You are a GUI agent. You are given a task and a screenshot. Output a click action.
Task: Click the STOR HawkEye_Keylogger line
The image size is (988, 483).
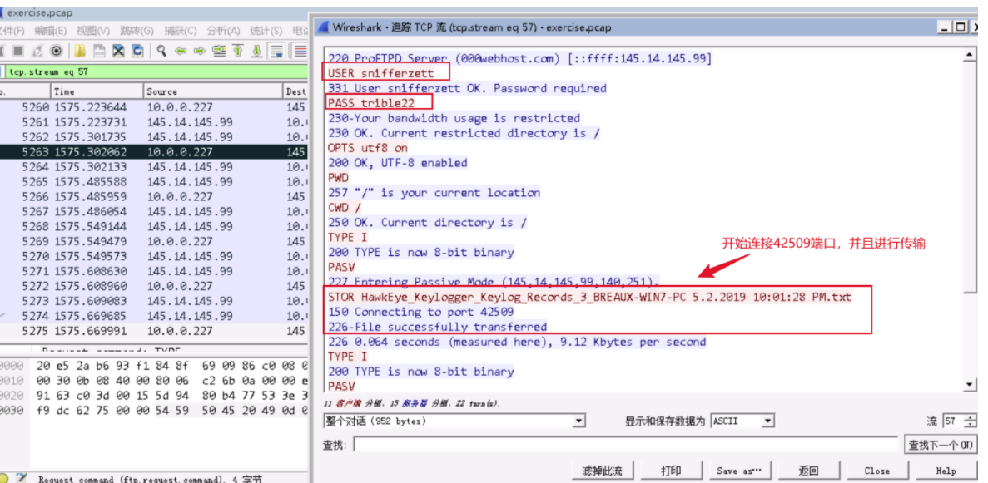[589, 297]
